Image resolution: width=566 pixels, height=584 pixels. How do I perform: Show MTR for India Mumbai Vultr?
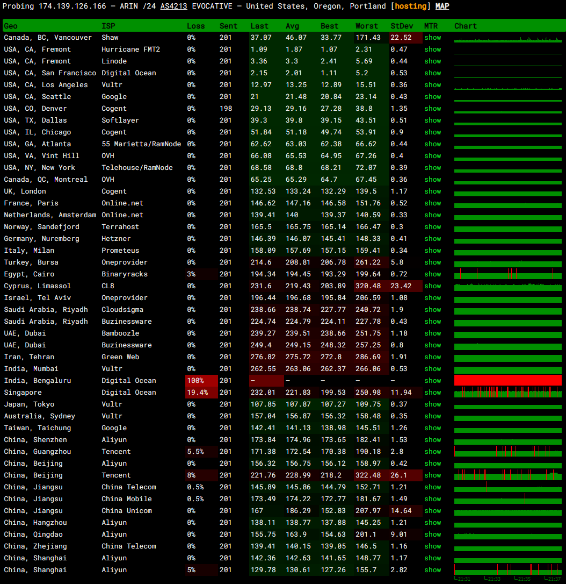[x=433, y=369]
